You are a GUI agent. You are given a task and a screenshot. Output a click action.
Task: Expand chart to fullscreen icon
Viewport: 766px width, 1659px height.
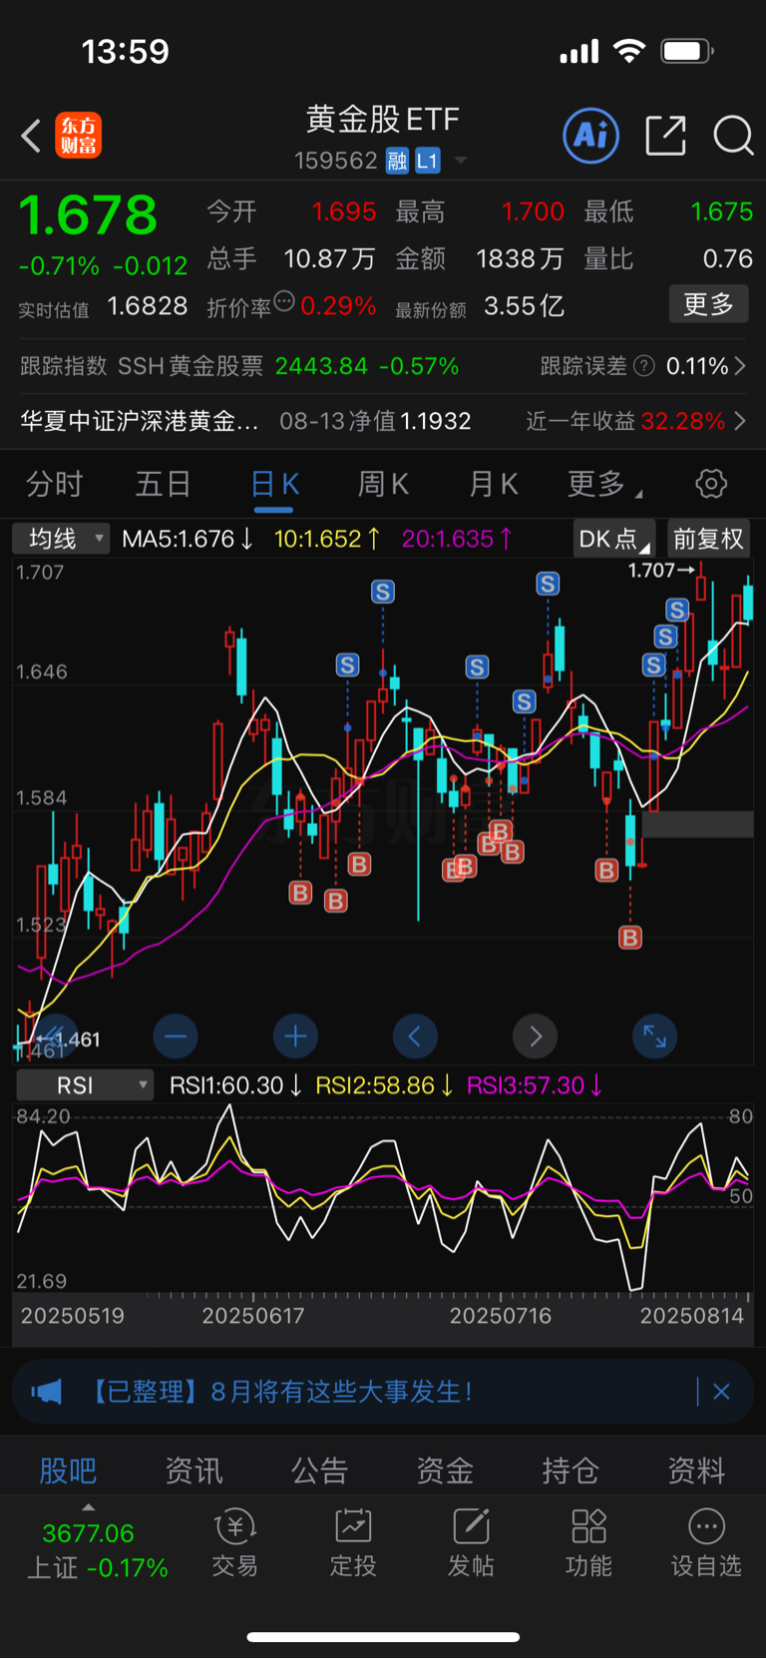pyautogui.click(x=654, y=1037)
